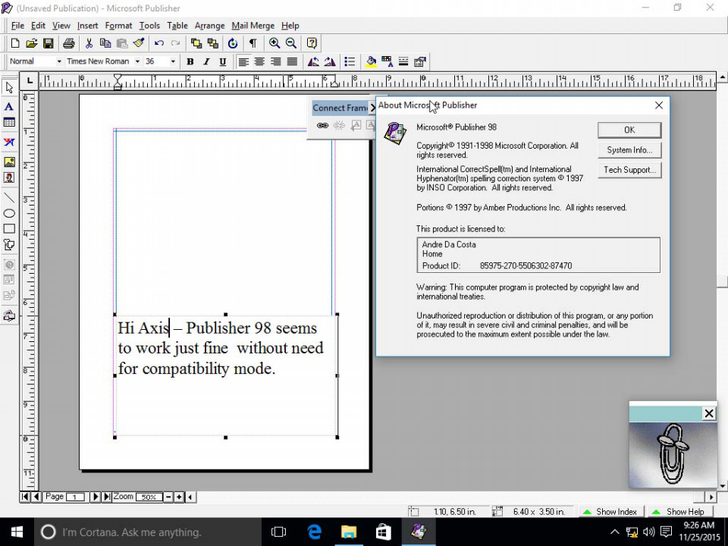
Task: Select the WordArt Frame tool
Action: click(9, 142)
